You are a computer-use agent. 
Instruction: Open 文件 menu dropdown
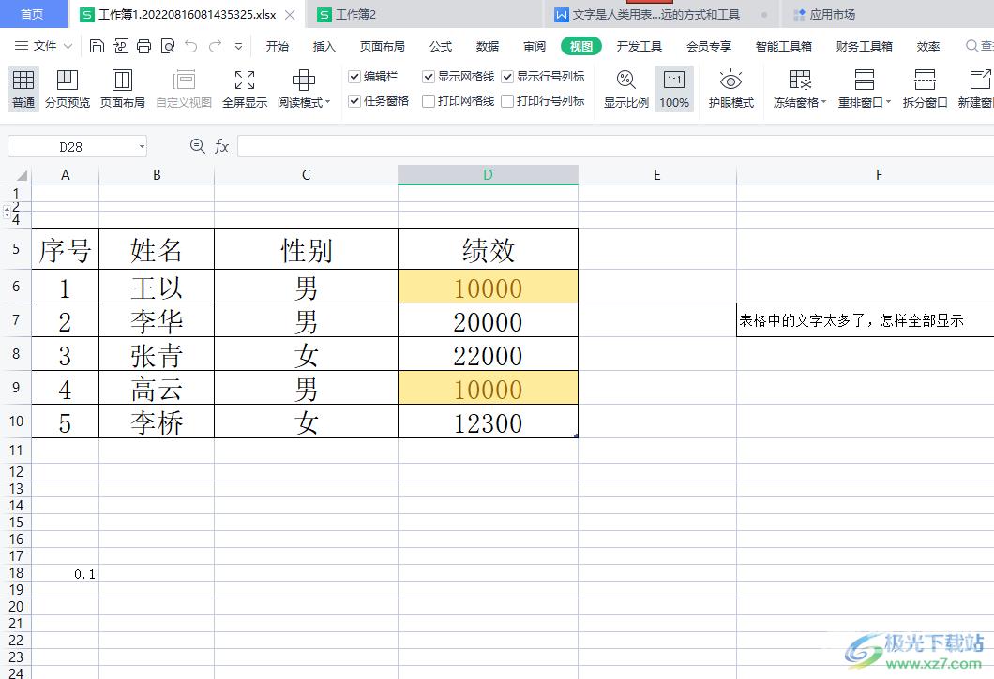click(43, 46)
